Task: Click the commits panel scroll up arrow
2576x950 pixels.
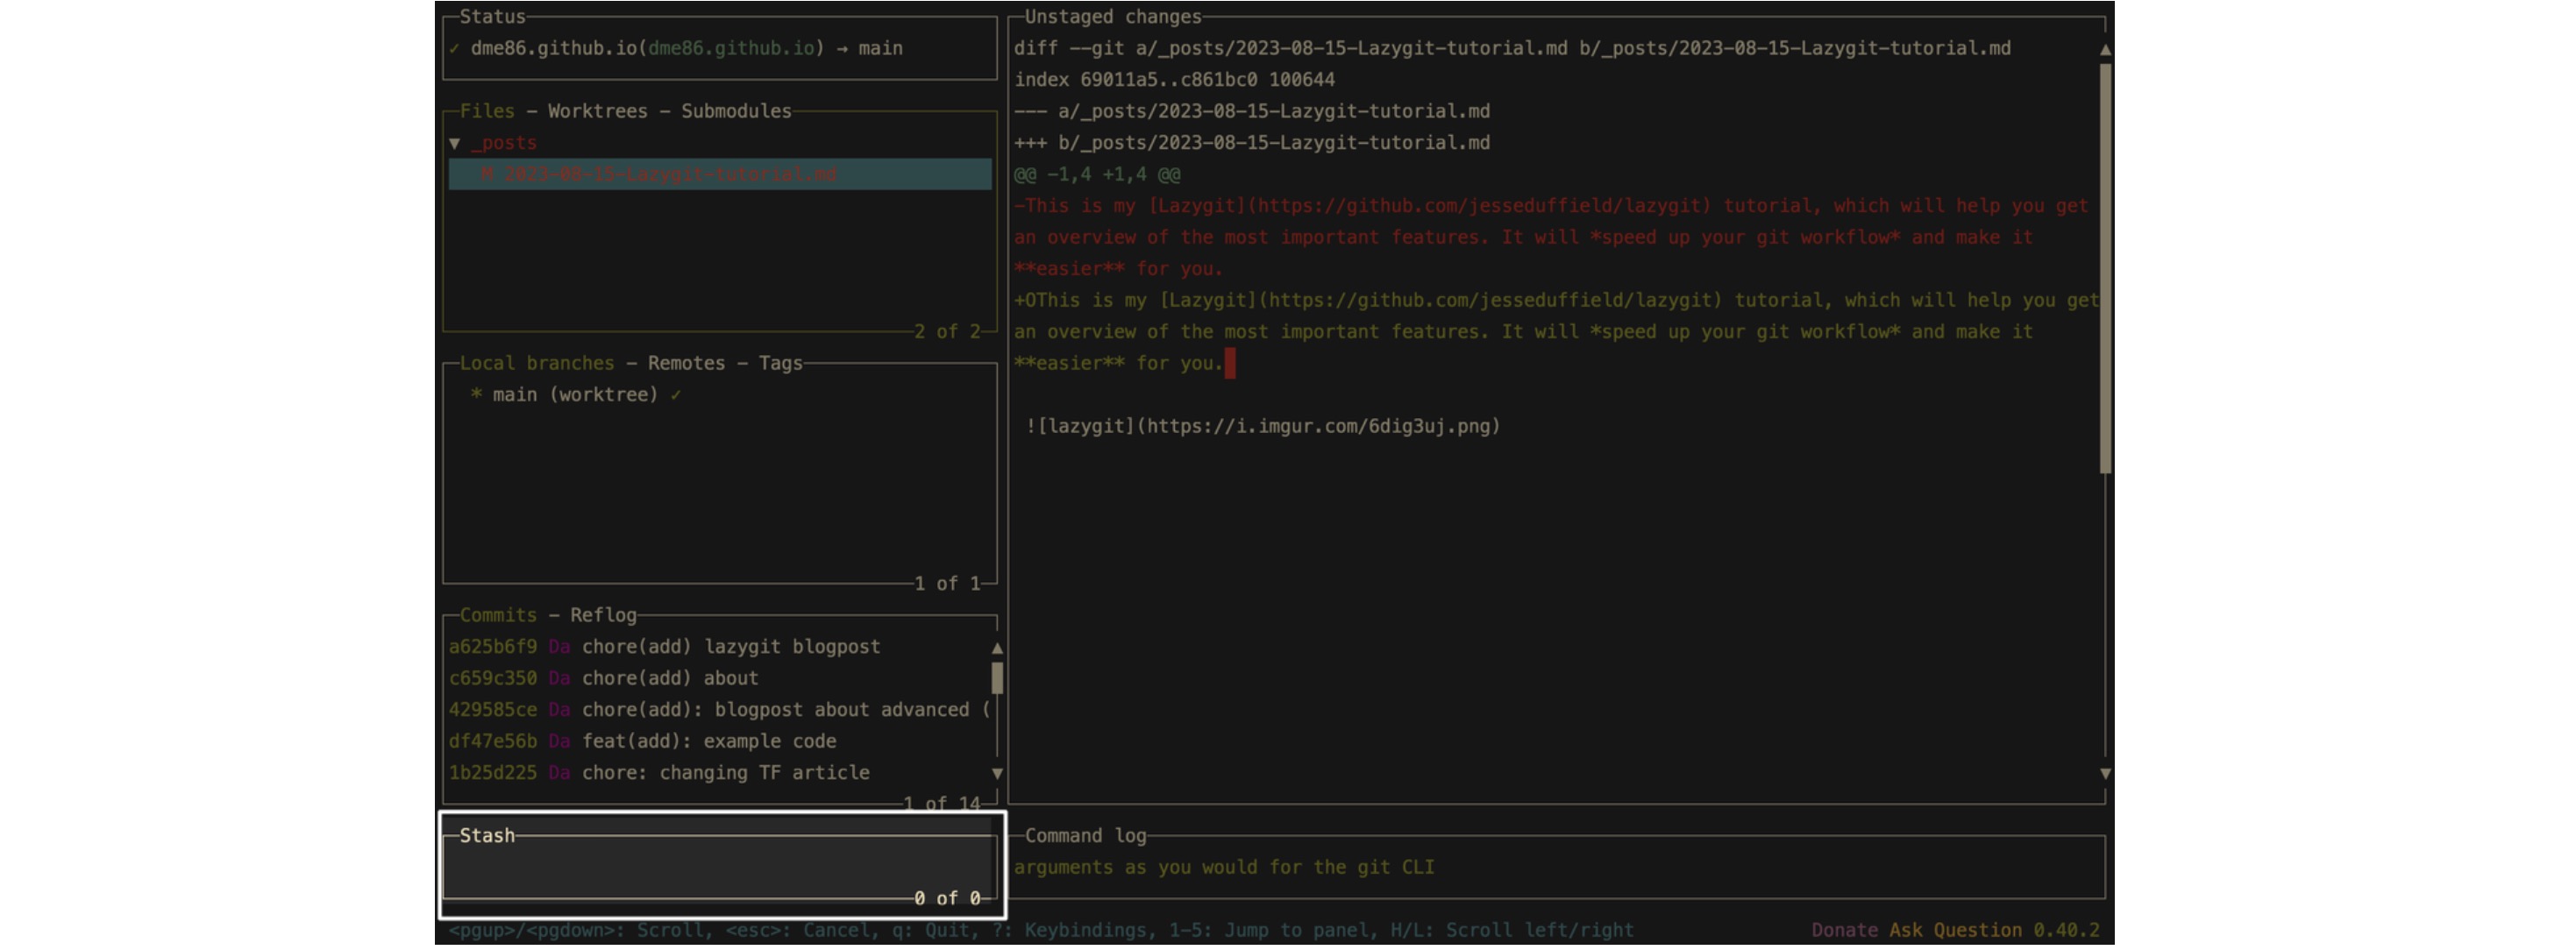Action: tap(997, 648)
